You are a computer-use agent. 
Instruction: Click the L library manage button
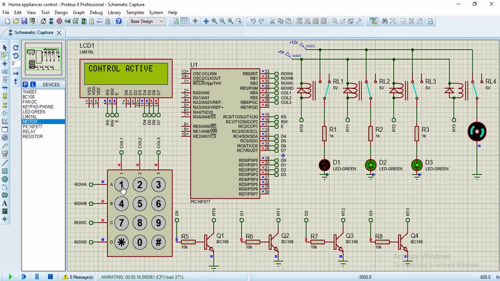click(x=32, y=84)
